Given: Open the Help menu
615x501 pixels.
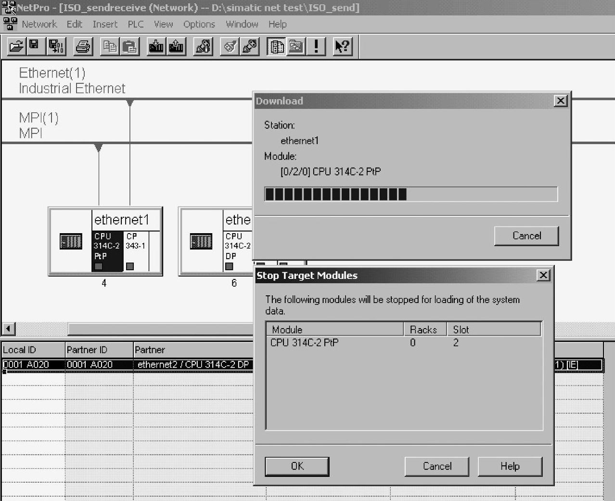Looking at the screenshot, I should point(278,24).
